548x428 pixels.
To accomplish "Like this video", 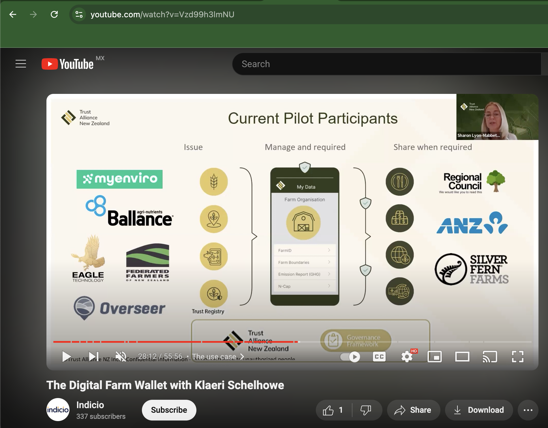I will point(334,410).
